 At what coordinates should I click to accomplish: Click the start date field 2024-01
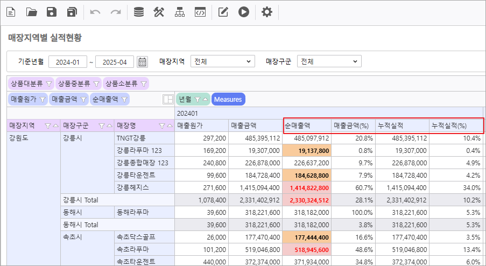point(68,62)
